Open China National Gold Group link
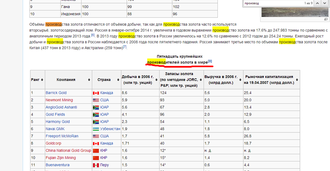 (x=68, y=151)
